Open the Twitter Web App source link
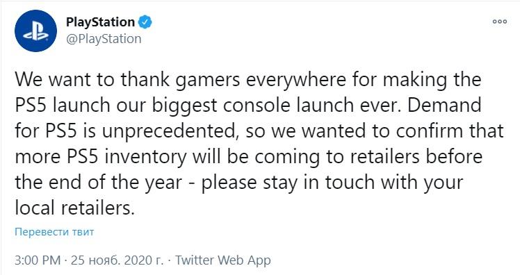 (223, 260)
